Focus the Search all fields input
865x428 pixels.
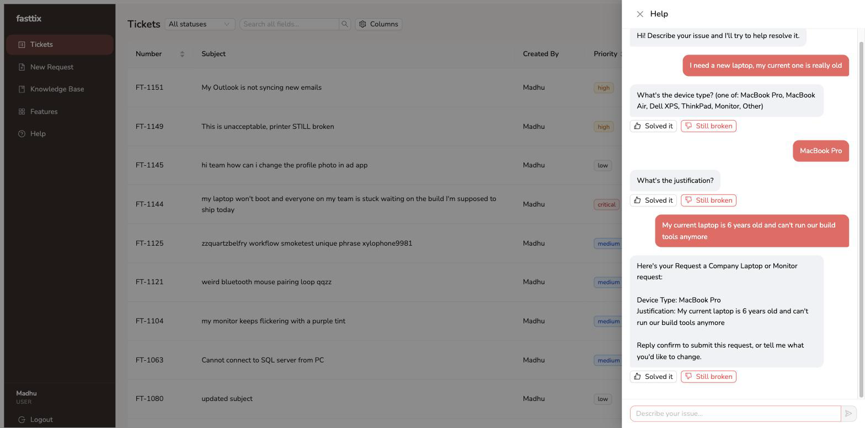point(289,24)
